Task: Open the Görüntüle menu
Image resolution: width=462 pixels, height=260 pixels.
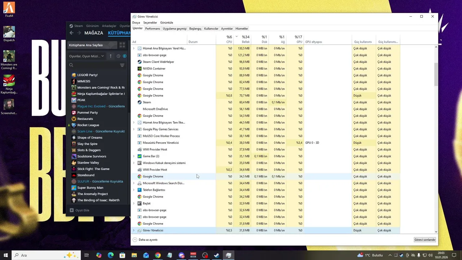Action: click(x=167, y=22)
